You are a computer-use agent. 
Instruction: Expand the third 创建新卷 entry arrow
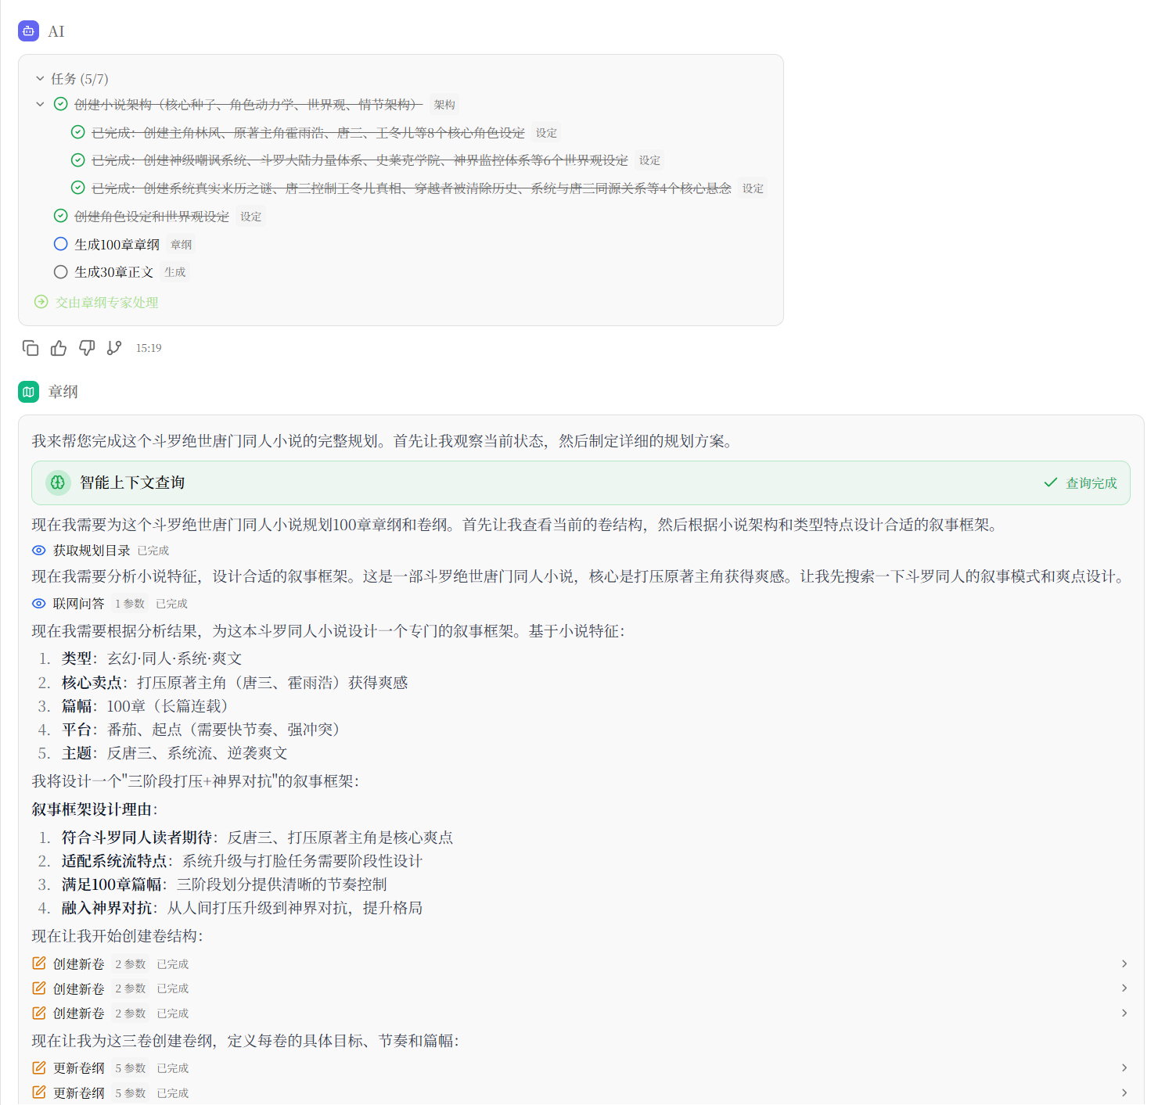click(x=1124, y=1013)
